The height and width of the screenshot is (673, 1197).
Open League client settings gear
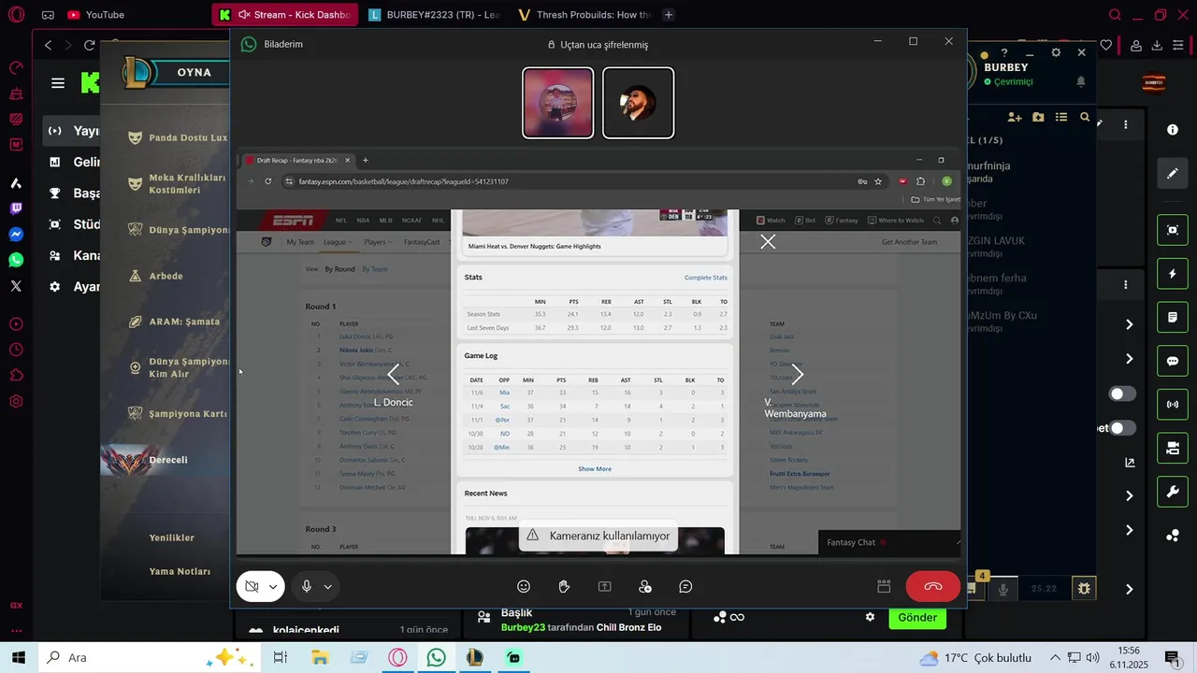point(1056,53)
